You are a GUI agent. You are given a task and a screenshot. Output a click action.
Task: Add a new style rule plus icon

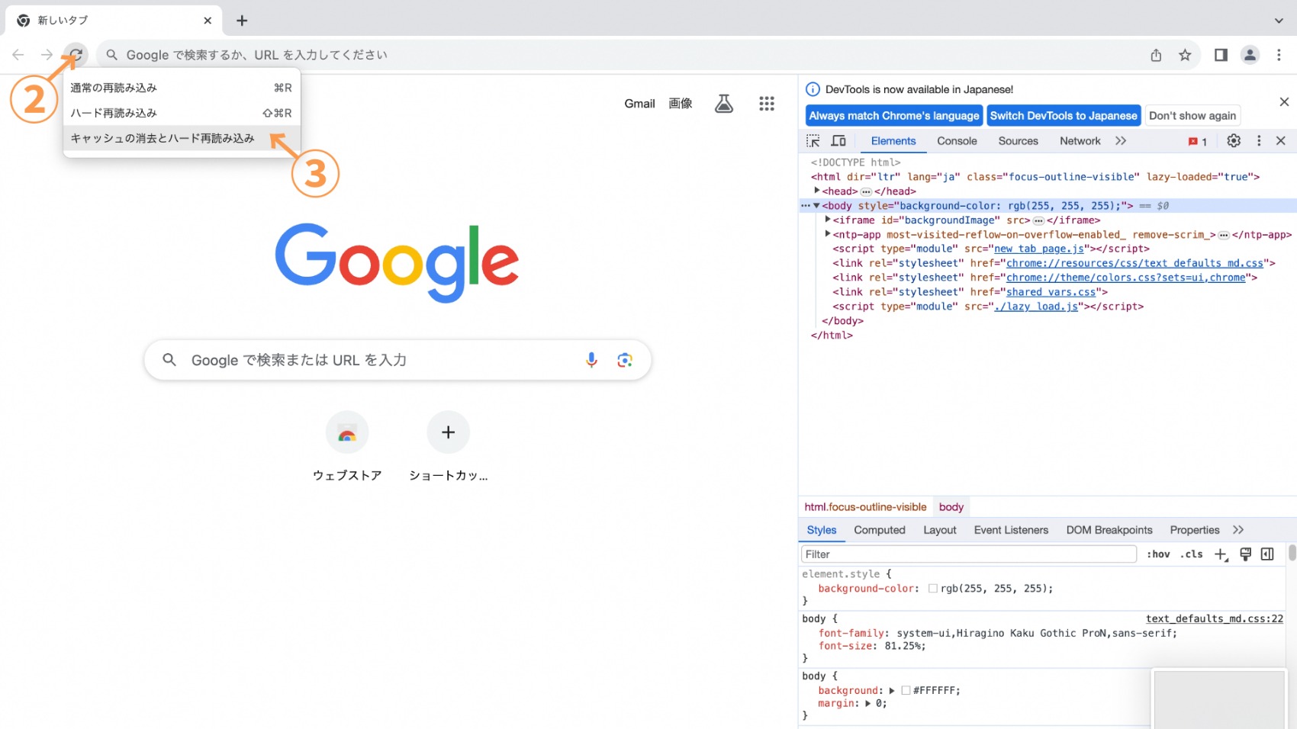coord(1221,554)
